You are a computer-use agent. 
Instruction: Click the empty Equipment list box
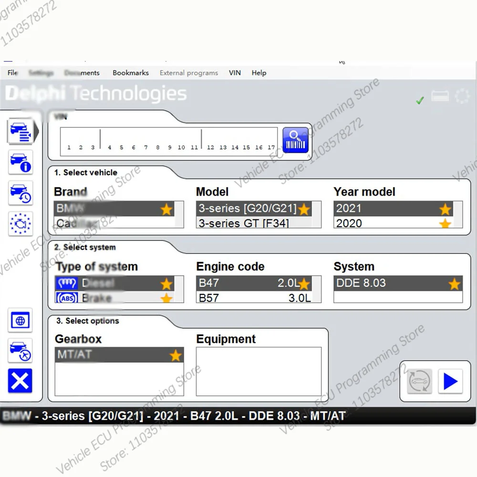click(x=259, y=372)
